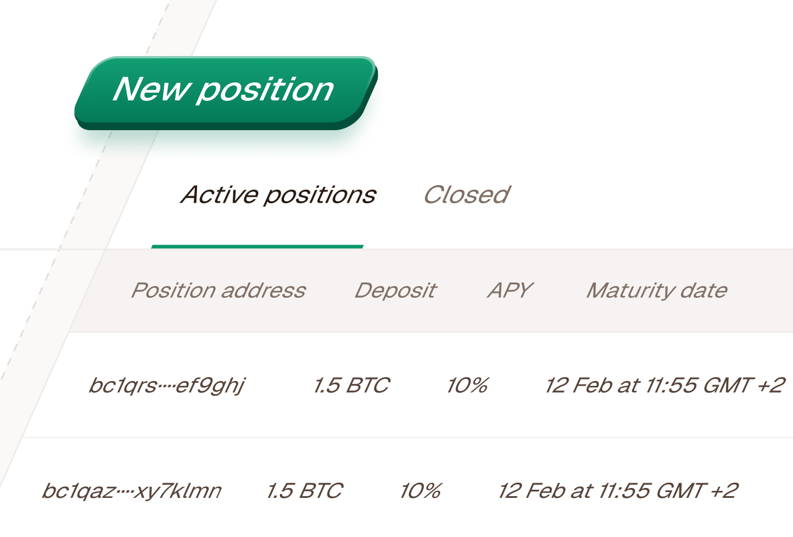Viewport: 793px width, 537px height.
Task: Click the Maturity date column header
Action: 657,290
